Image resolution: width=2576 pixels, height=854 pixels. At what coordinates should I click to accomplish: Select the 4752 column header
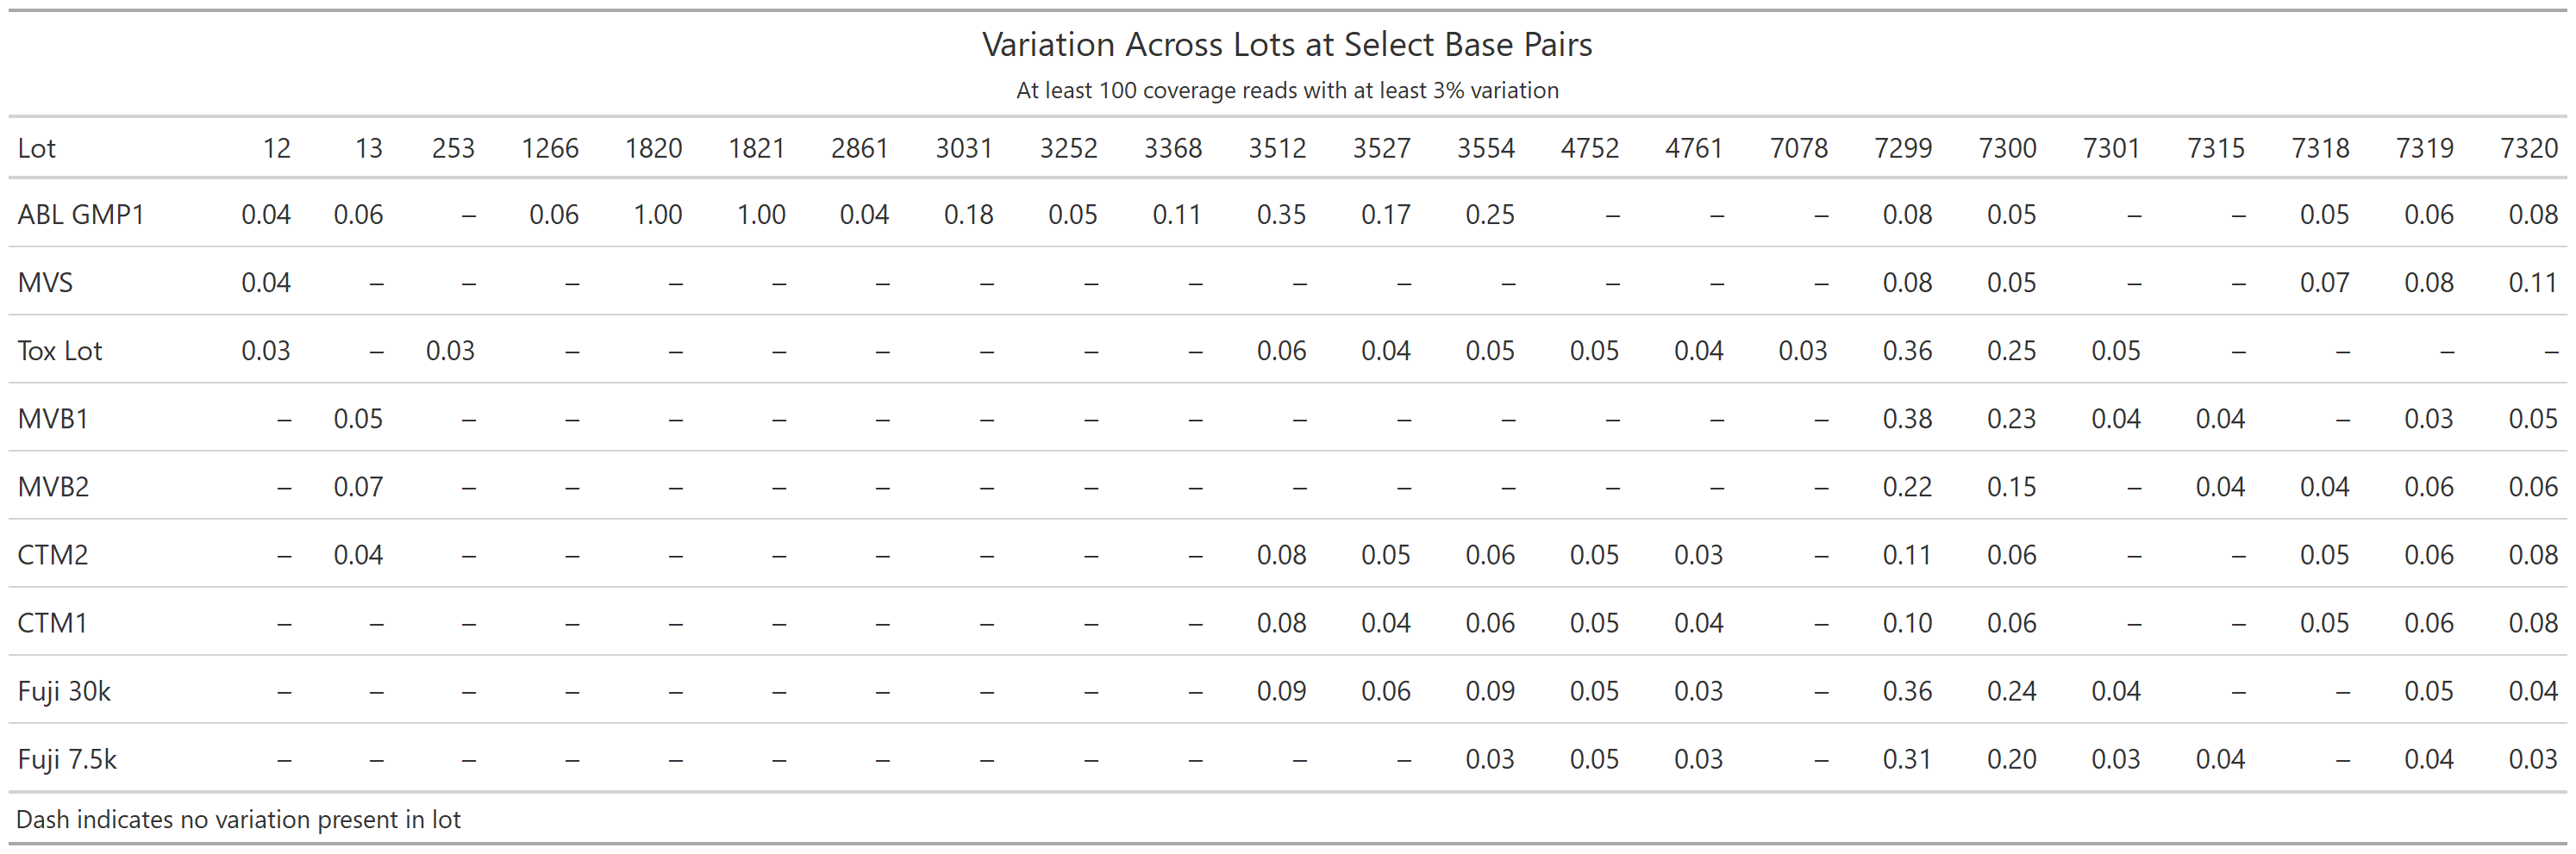(1590, 148)
